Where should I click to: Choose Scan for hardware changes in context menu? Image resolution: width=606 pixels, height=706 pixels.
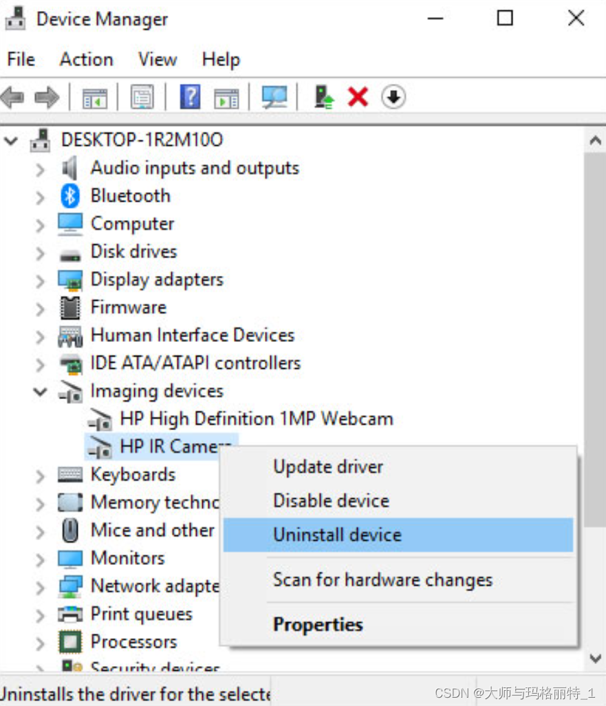398,580
